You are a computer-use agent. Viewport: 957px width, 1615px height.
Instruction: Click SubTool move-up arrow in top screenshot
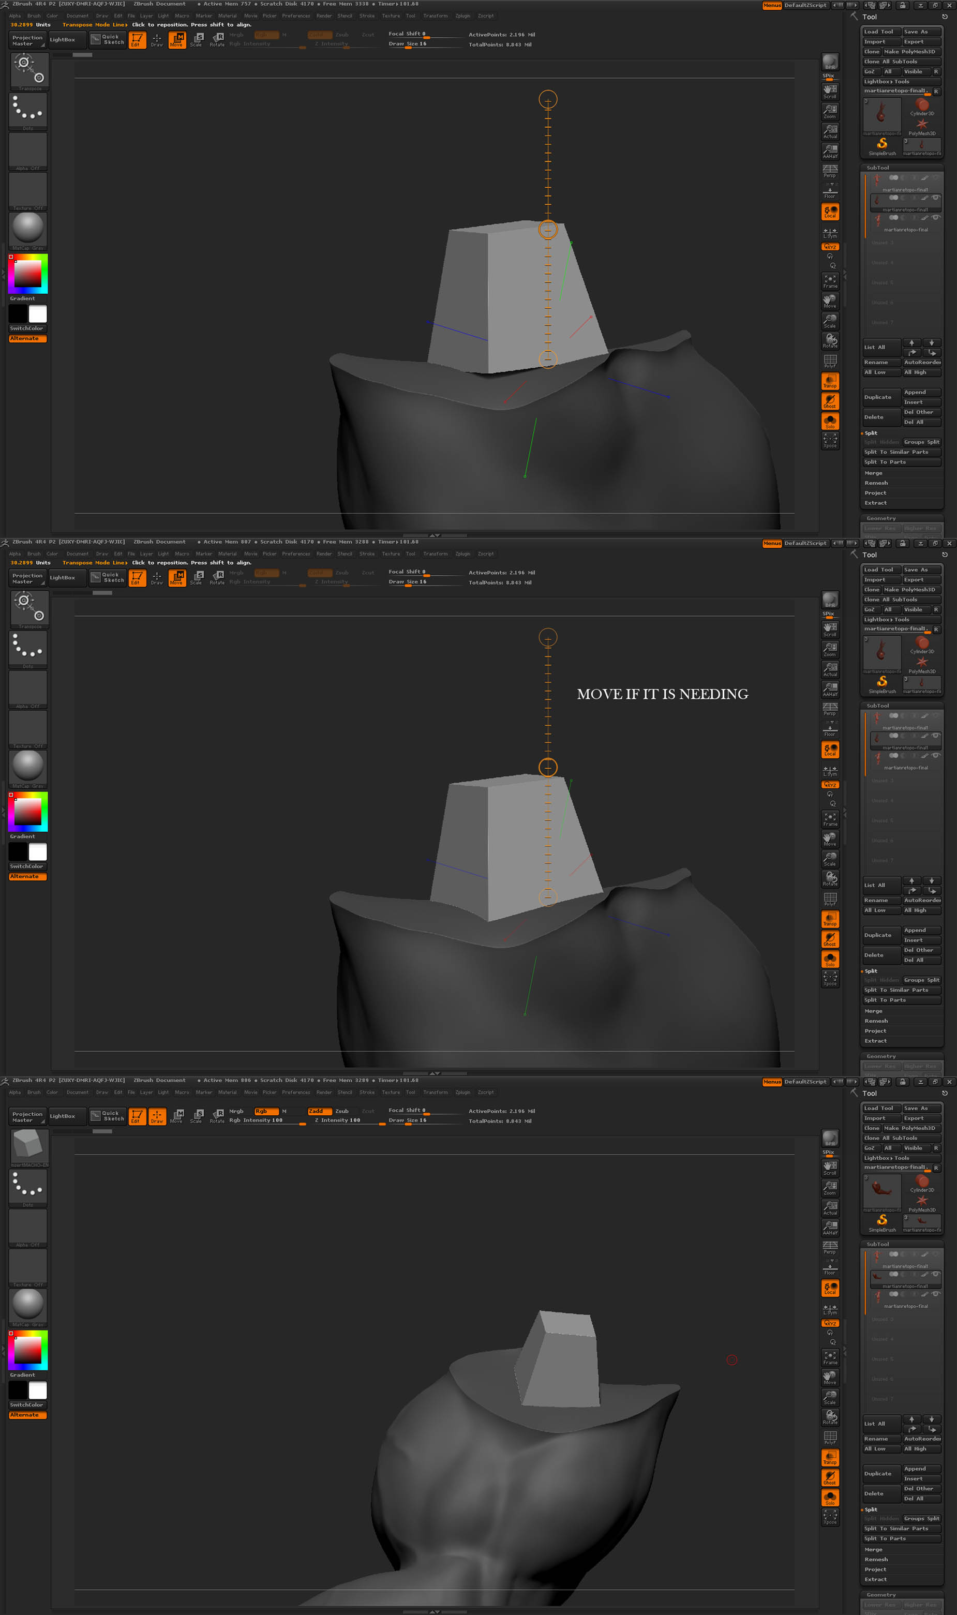pos(911,342)
